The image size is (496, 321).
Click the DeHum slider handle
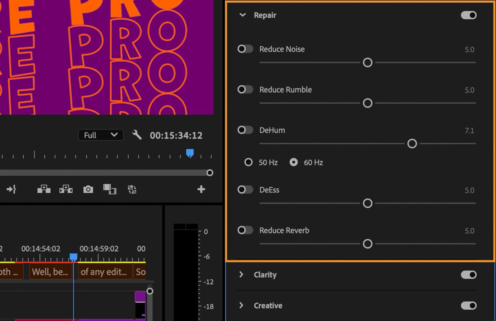(412, 144)
